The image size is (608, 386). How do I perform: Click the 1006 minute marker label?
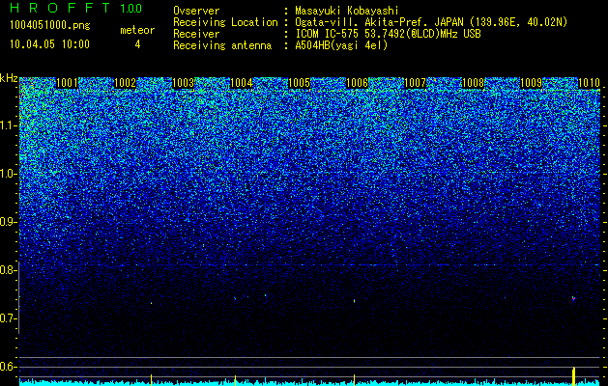(x=357, y=83)
